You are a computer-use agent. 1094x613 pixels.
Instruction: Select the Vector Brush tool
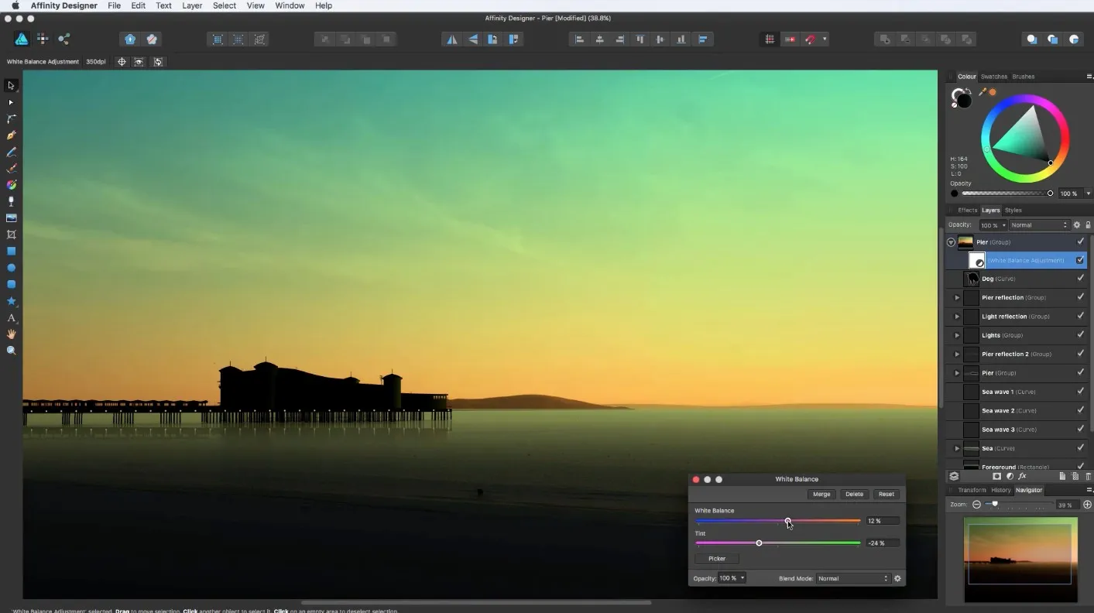(11, 169)
